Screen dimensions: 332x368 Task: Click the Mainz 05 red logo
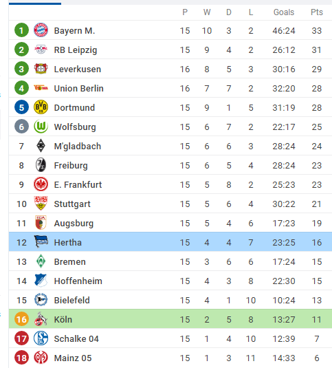(41, 358)
